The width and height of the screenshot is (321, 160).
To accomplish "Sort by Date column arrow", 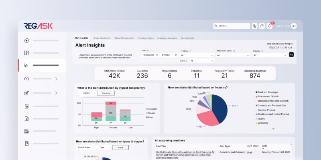I will pyautogui.click(x=263, y=148).
